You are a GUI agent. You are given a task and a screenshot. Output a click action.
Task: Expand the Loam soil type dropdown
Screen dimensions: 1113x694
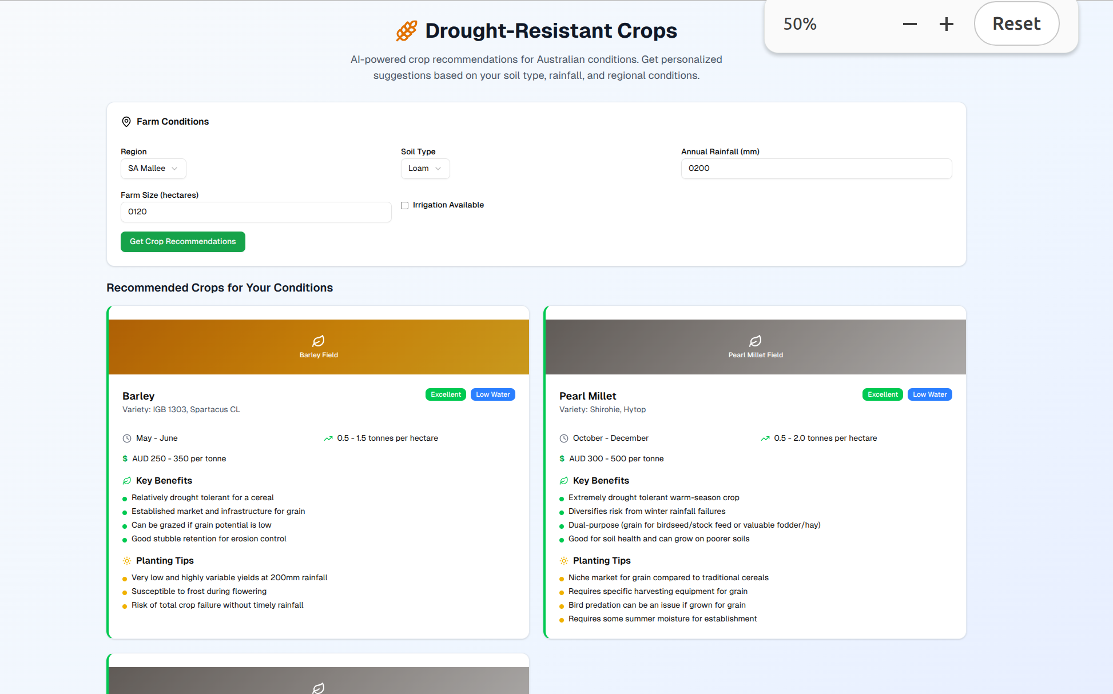[x=425, y=169]
